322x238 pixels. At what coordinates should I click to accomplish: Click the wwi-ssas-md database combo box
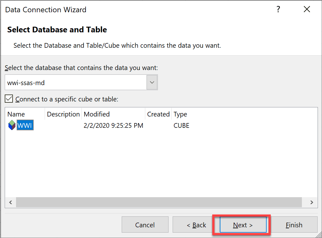coord(76,82)
